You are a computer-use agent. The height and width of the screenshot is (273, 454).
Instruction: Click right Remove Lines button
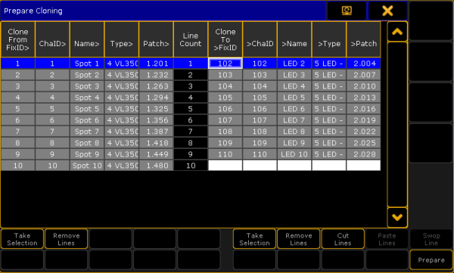click(x=299, y=239)
